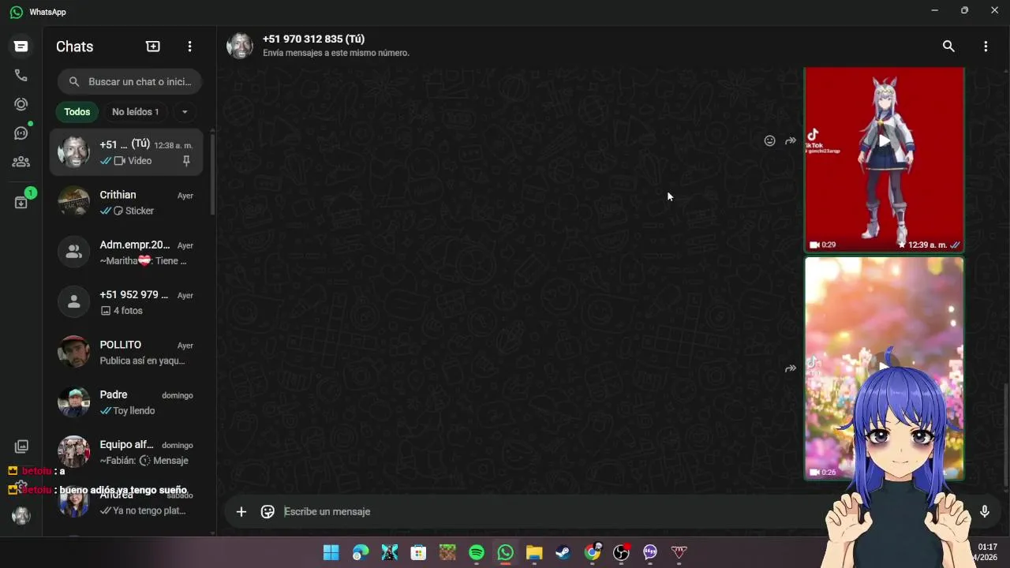Open Minecraft from the taskbar
This screenshot has height=568, width=1010.
pyautogui.click(x=447, y=553)
